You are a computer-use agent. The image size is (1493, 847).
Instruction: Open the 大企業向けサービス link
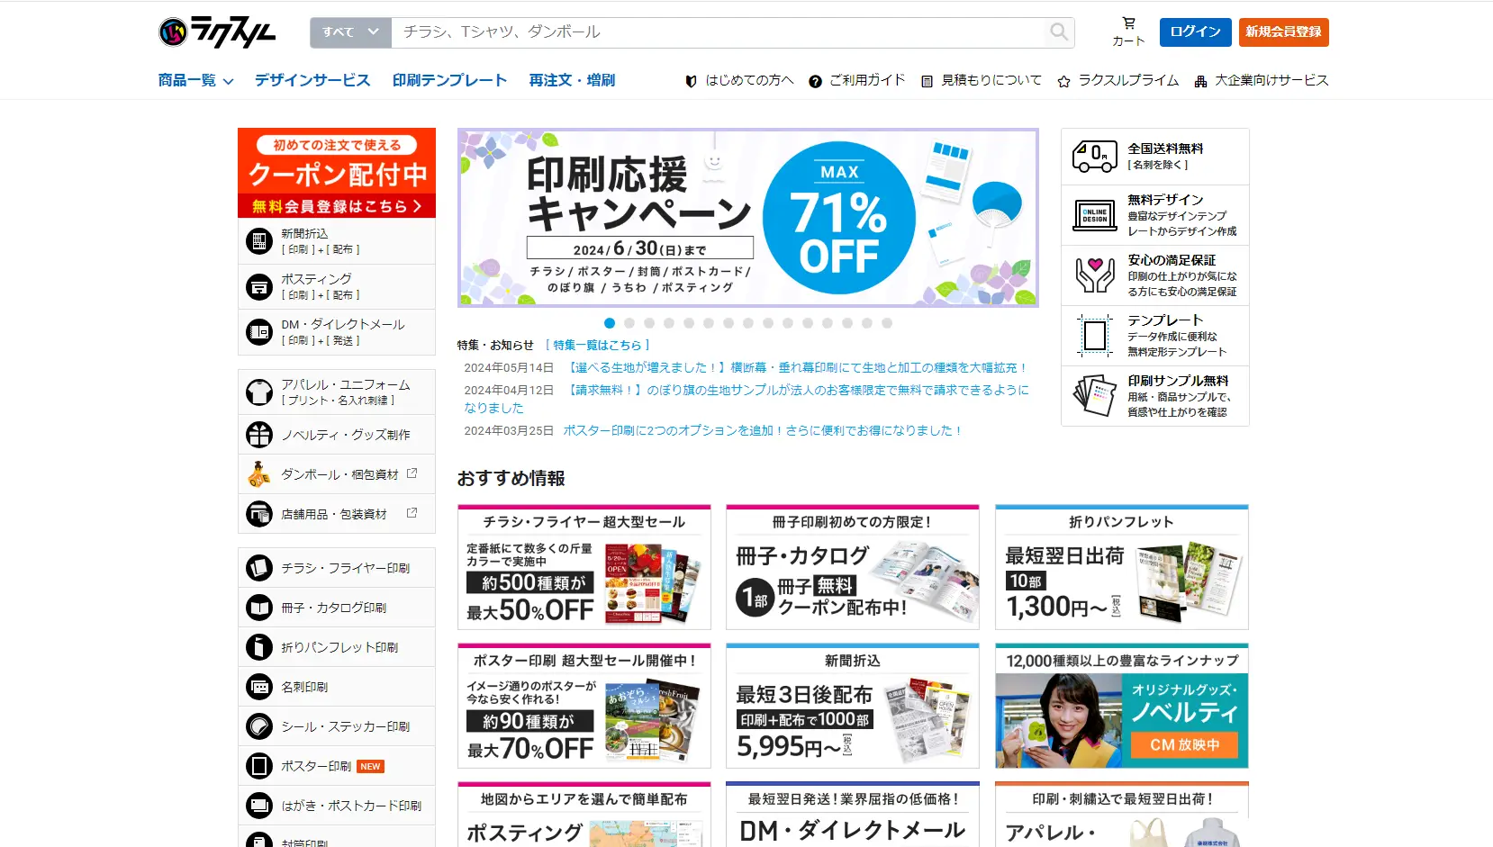pos(1261,80)
